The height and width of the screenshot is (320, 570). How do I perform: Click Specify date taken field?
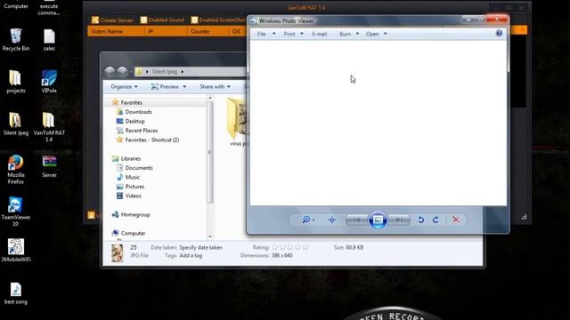[200, 247]
